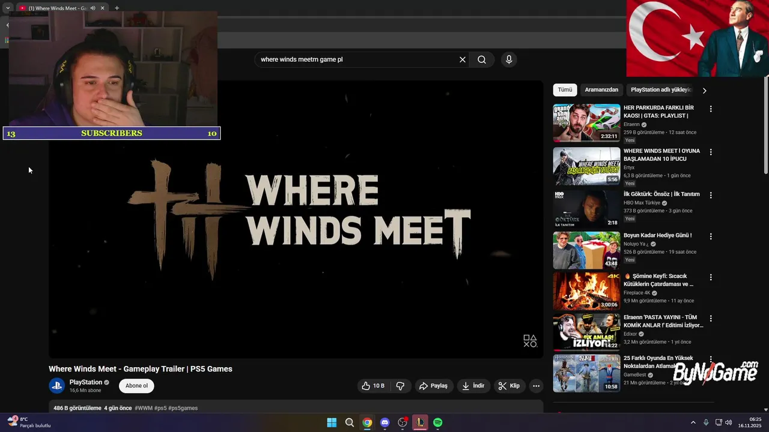Subscribe with the Abone ol button
Screen dimensions: 769x432
pos(136,386)
